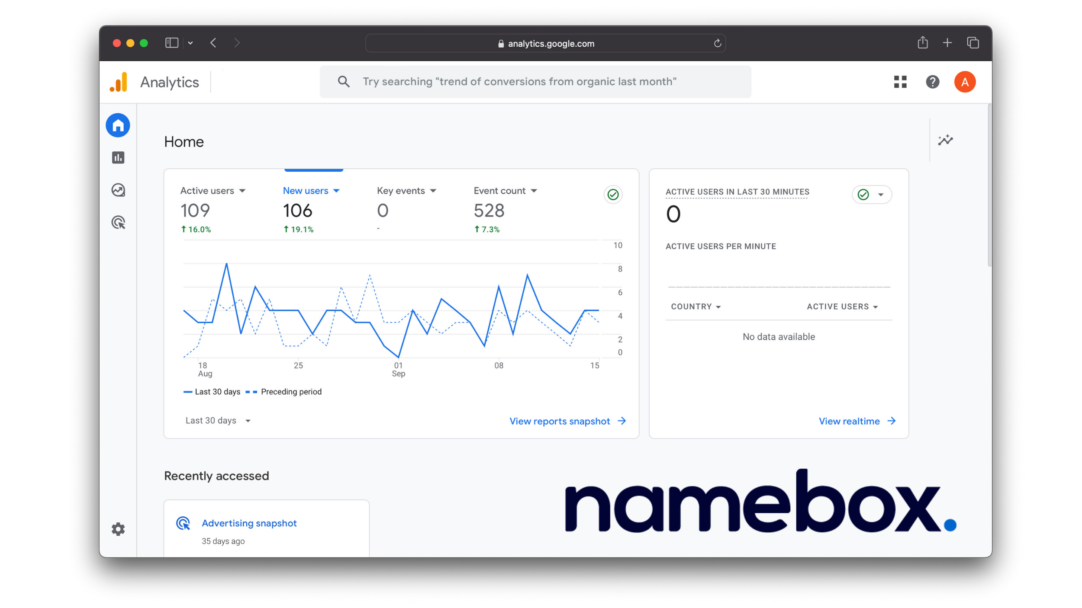Open Admin settings gear icon

118,529
